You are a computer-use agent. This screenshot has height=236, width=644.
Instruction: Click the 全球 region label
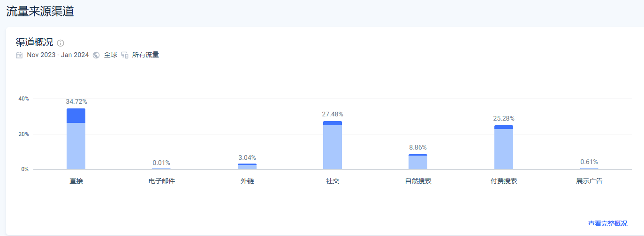pos(111,55)
